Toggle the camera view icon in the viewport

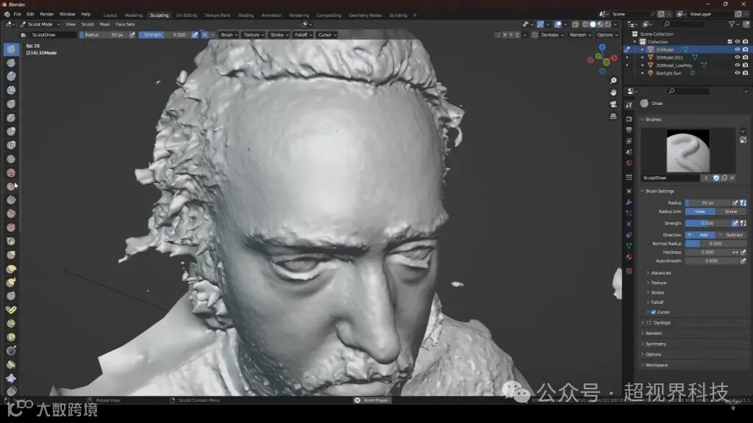click(x=613, y=104)
